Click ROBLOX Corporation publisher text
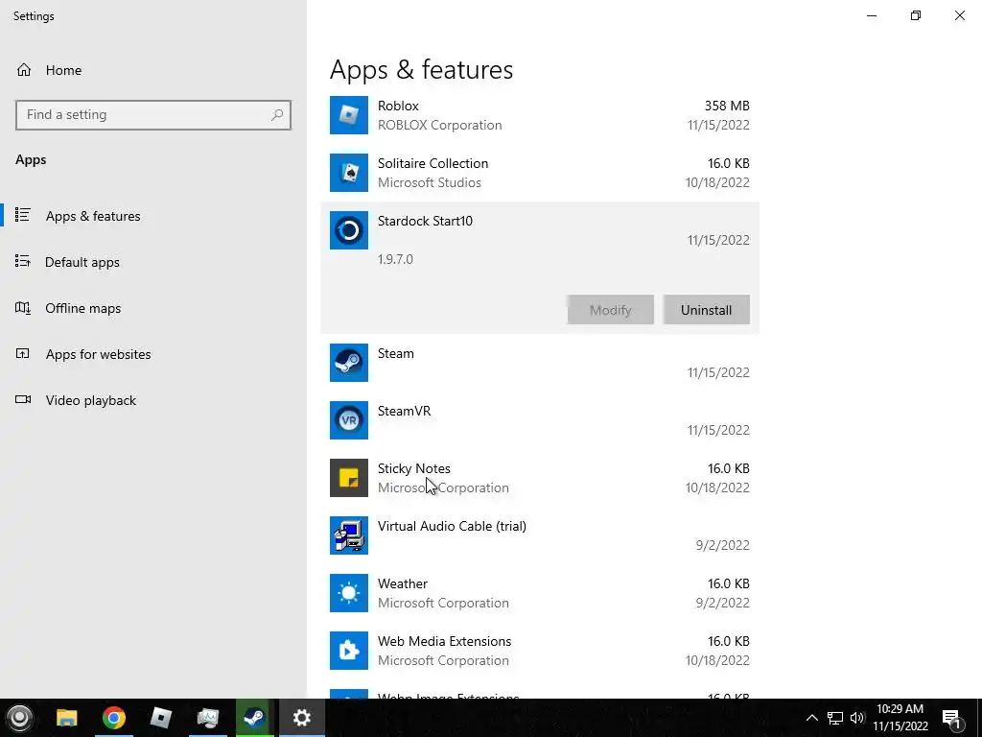The height and width of the screenshot is (737, 982). point(439,126)
